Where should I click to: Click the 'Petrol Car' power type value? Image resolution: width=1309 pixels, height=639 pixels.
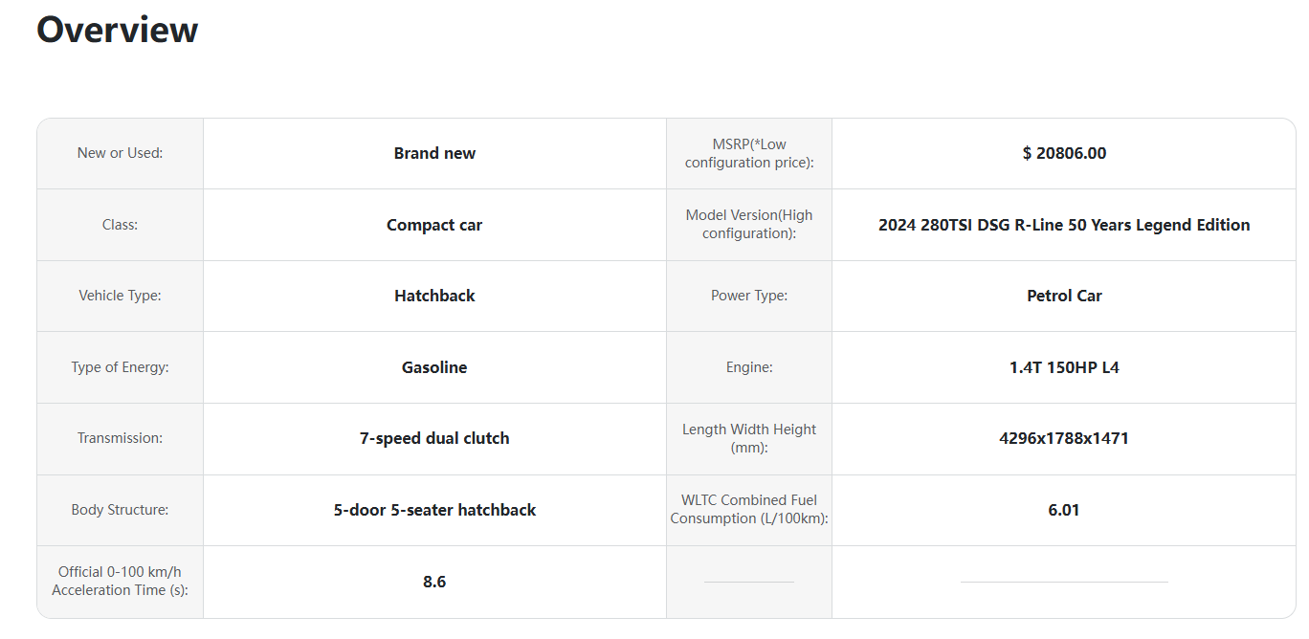pyautogui.click(x=1064, y=296)
